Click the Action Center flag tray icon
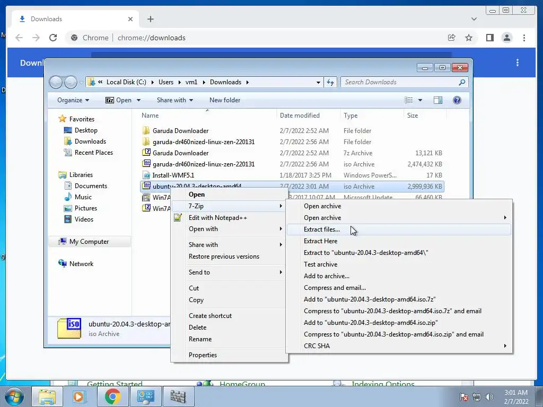Image resolution: width=543 pixels, height=407 pixels. 463,397
